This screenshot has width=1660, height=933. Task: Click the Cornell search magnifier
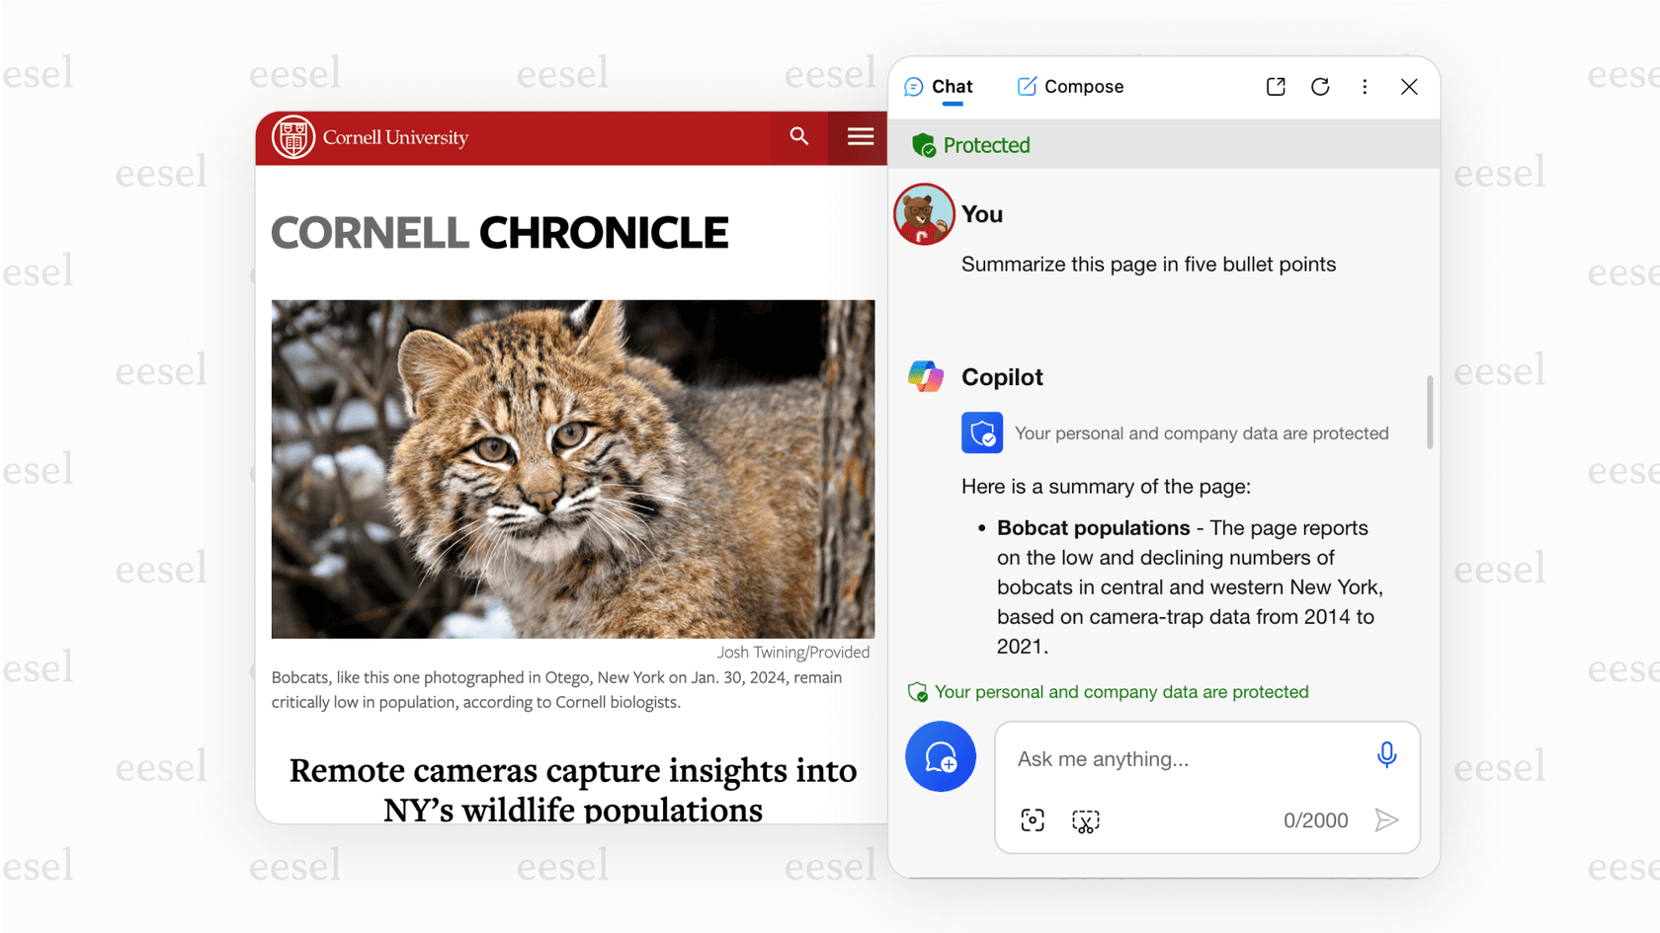(x=798, y=137)
